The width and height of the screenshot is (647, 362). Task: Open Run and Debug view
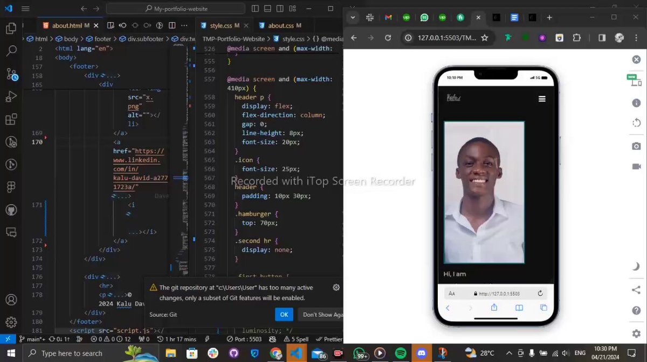11,97
